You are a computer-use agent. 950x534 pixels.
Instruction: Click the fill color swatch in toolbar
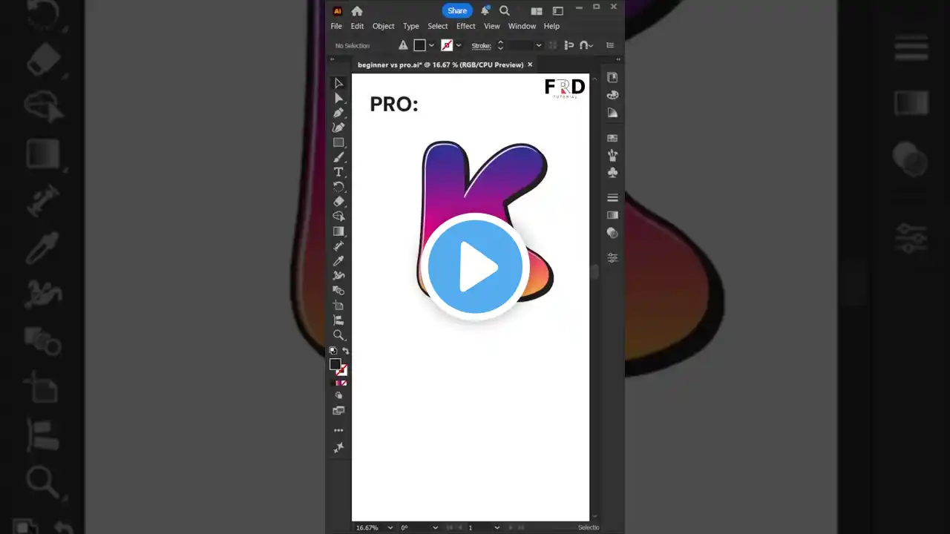pos(335,364)
